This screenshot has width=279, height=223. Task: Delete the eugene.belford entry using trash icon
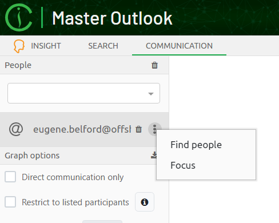click(139, 129)
